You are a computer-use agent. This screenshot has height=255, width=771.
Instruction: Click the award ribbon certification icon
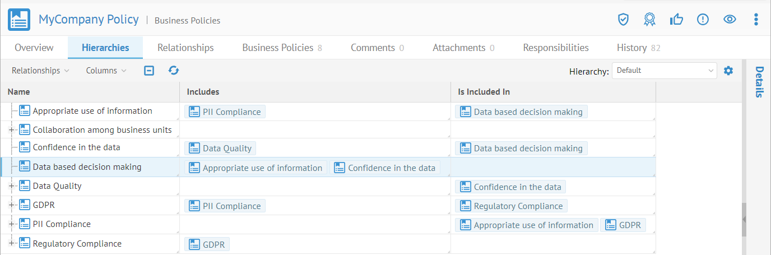649,20
